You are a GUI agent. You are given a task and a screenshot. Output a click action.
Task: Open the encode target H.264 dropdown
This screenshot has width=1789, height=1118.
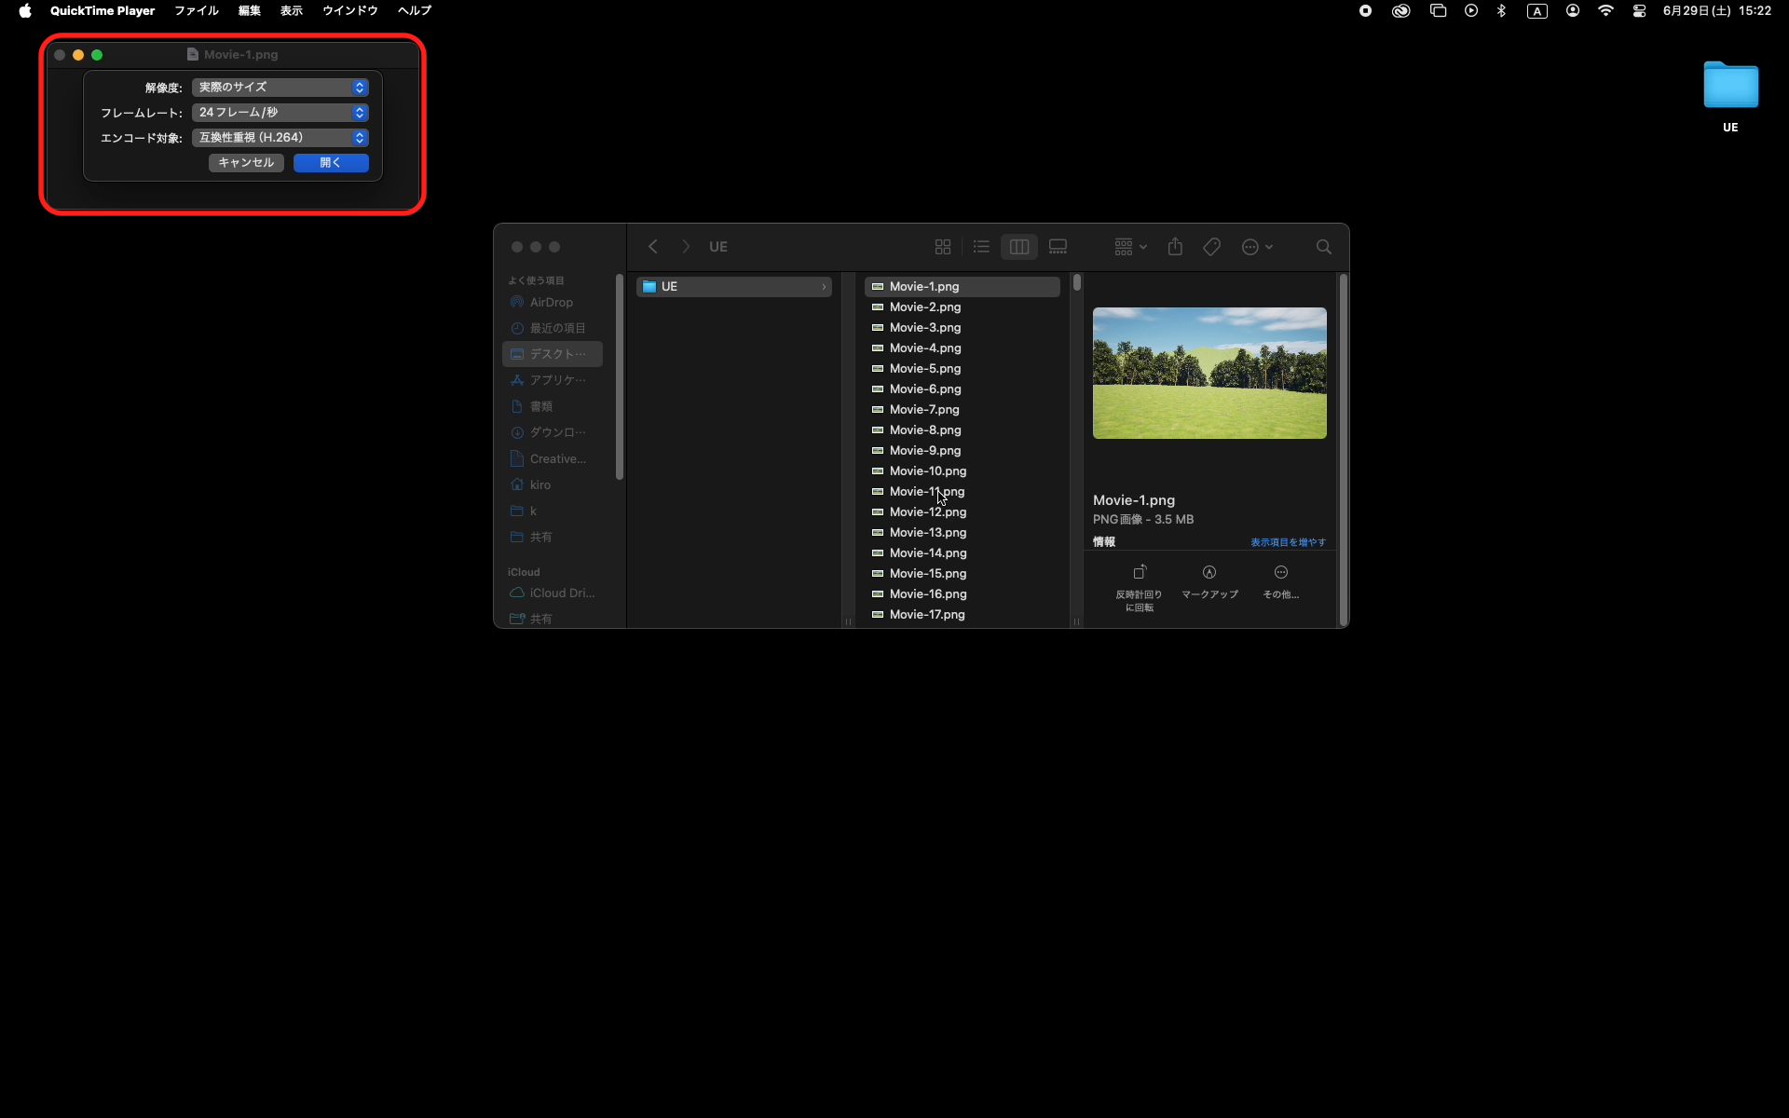click(280, 137)
